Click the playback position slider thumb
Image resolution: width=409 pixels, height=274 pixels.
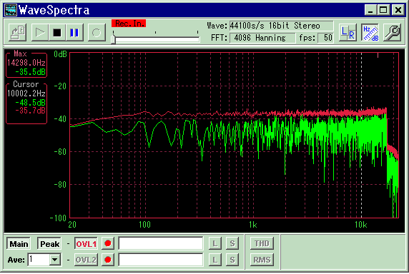(x=113, y=39)
